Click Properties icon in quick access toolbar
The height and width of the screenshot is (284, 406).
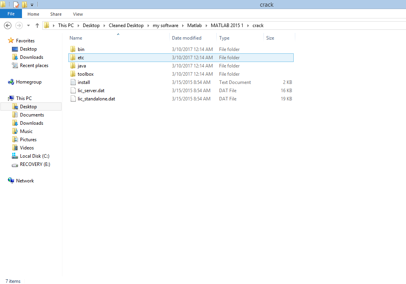tap(16, 5)
